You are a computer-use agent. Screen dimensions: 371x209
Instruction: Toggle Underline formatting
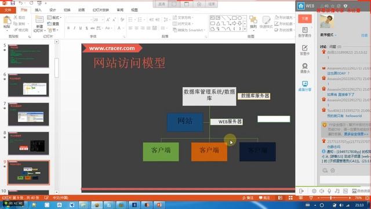coord(81,28)
